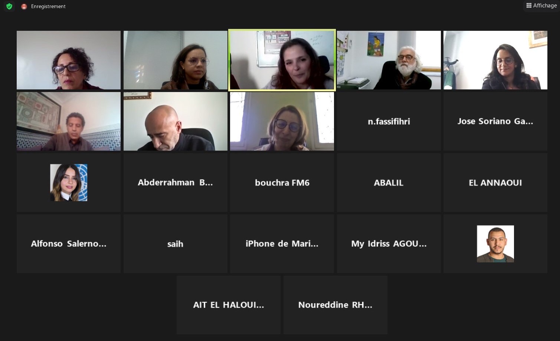Viewport: 560px width, 341px height.
Task: Click the ABALIL participant tile
Action: pyautogui.click(x=389, y=183)
